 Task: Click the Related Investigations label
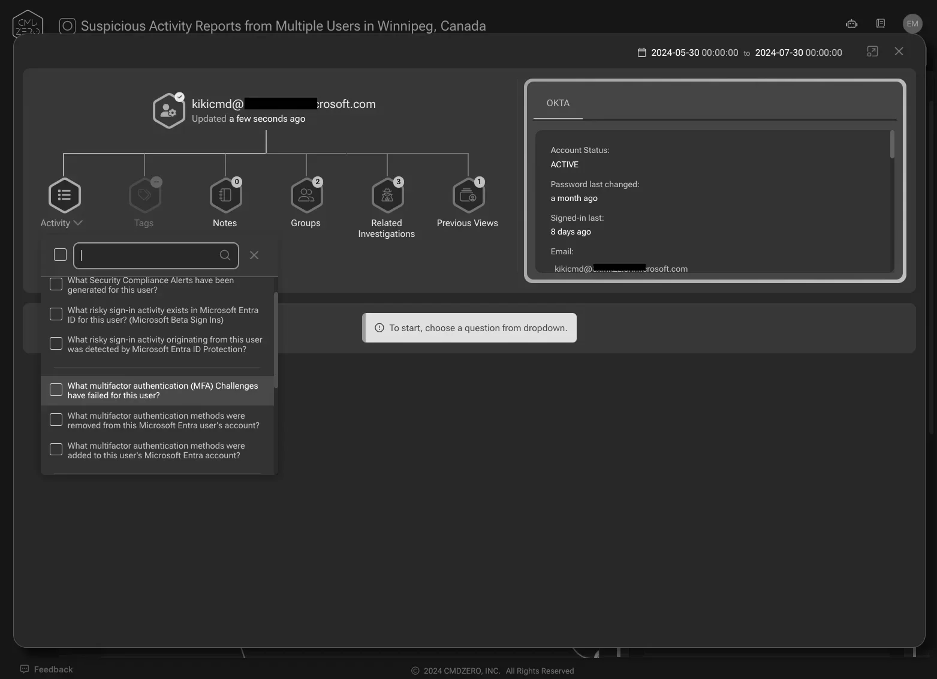pos(387,229)
